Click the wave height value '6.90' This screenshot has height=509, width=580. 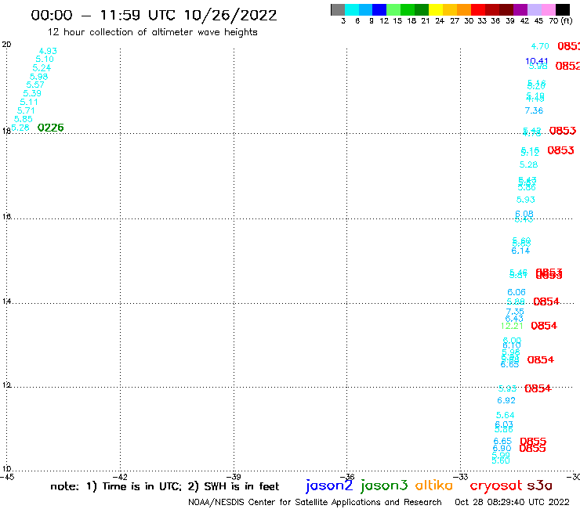(502, 448)
